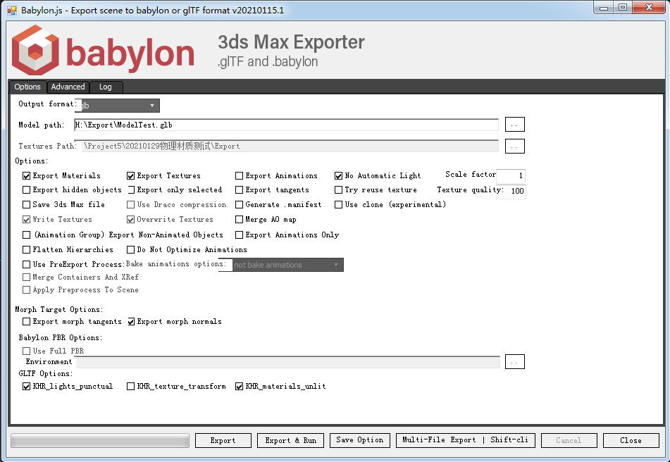Viewport: 670px width, 462px height.
Task: Close the window using title bar X
Action: pos(649,8)
